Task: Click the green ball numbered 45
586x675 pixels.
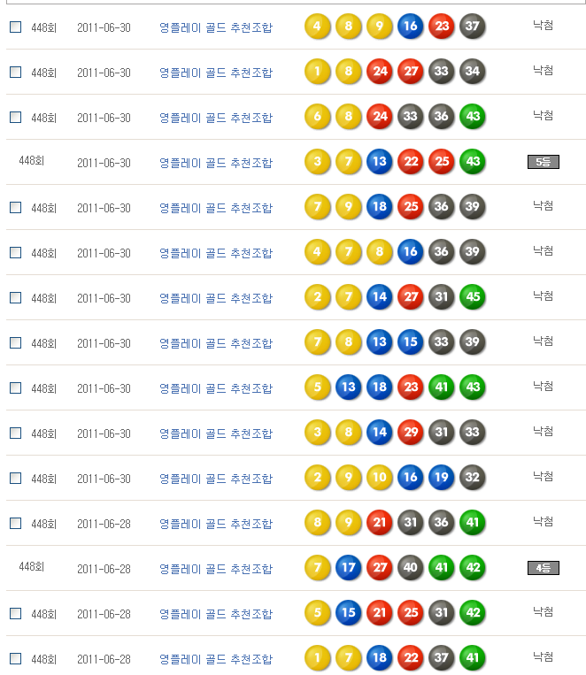Action: point(473,297)
